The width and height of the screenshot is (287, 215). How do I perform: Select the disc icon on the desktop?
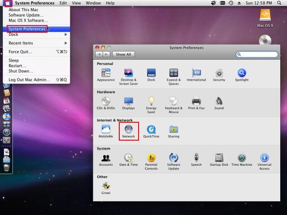[265, 40]
